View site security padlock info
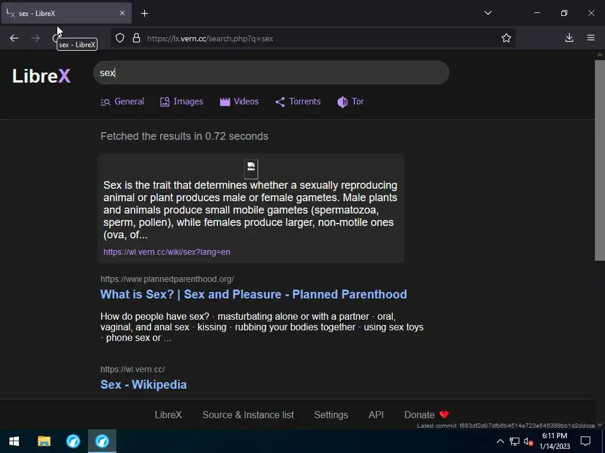 tap(136, 38)
